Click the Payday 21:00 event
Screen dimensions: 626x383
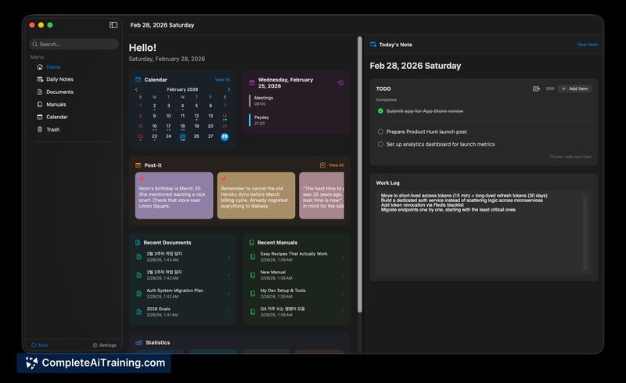pyautogui.click(x=297, y=121)
